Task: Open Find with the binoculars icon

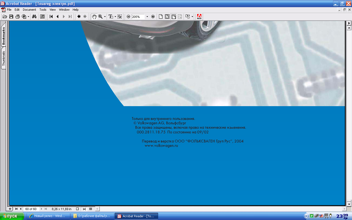Action: 34,16
